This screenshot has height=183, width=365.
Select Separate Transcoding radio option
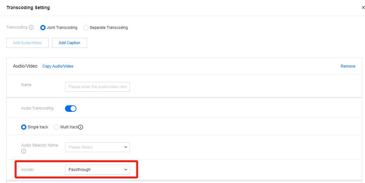86,28
